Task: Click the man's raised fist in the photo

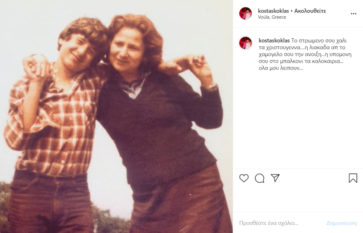Action: point(36,66)
